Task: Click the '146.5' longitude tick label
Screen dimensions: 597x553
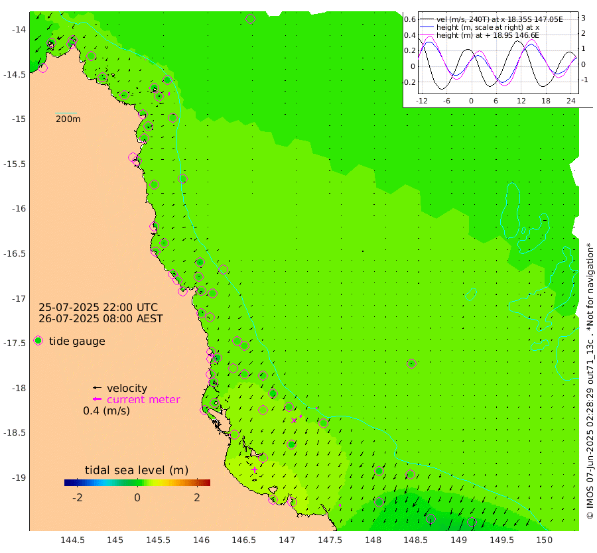Action: 243,540
